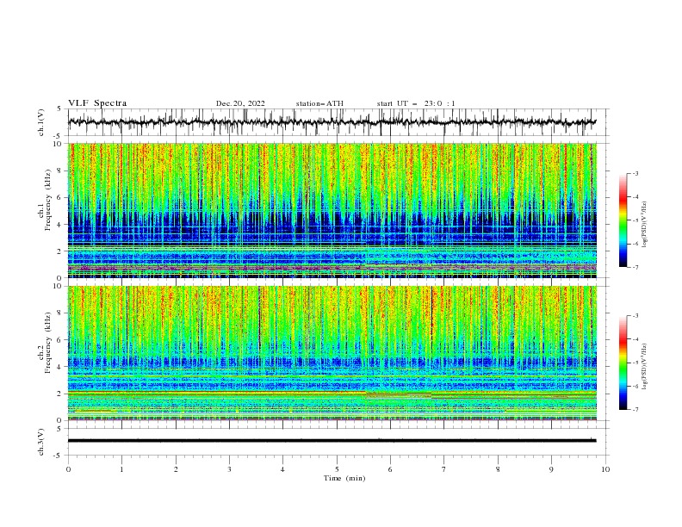Click the "-3" tick on the lower colorbar

click(x=635, y=316)
